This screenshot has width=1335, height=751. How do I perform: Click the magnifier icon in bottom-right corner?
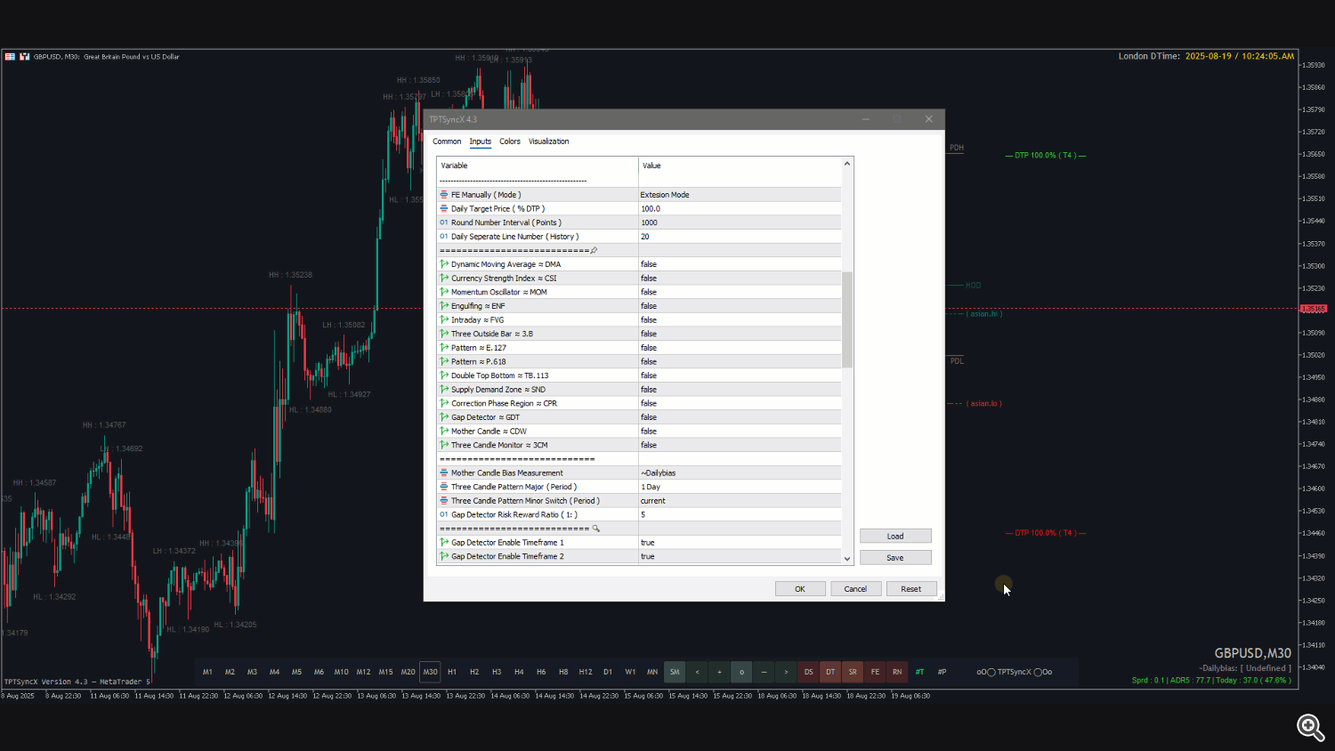1309,727
